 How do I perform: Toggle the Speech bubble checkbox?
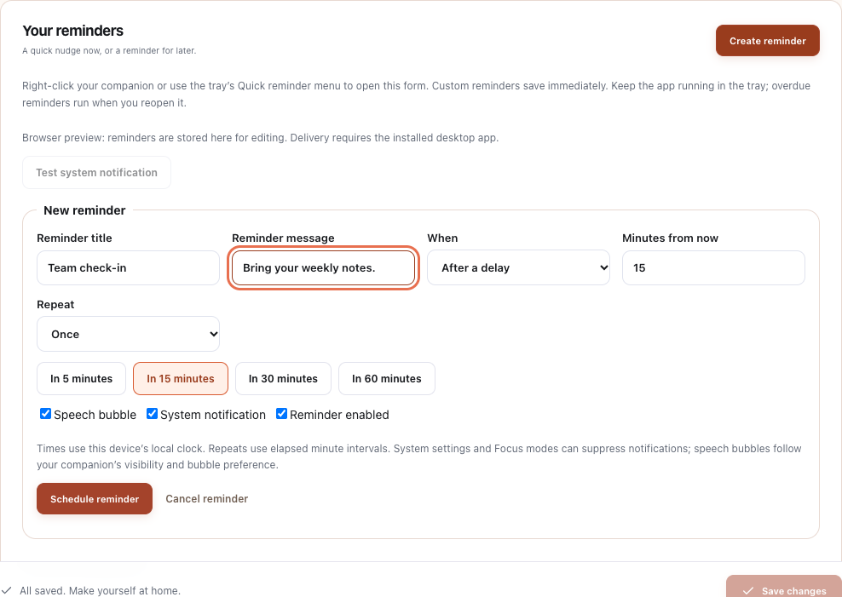click(46, 414)
